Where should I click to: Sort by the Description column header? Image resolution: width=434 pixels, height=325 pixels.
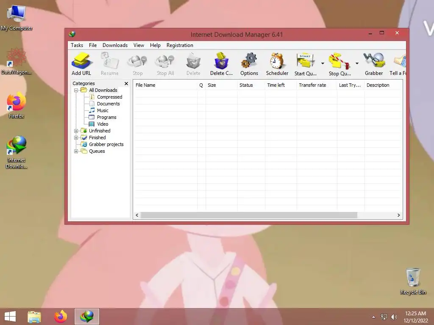tap(383, 85)
